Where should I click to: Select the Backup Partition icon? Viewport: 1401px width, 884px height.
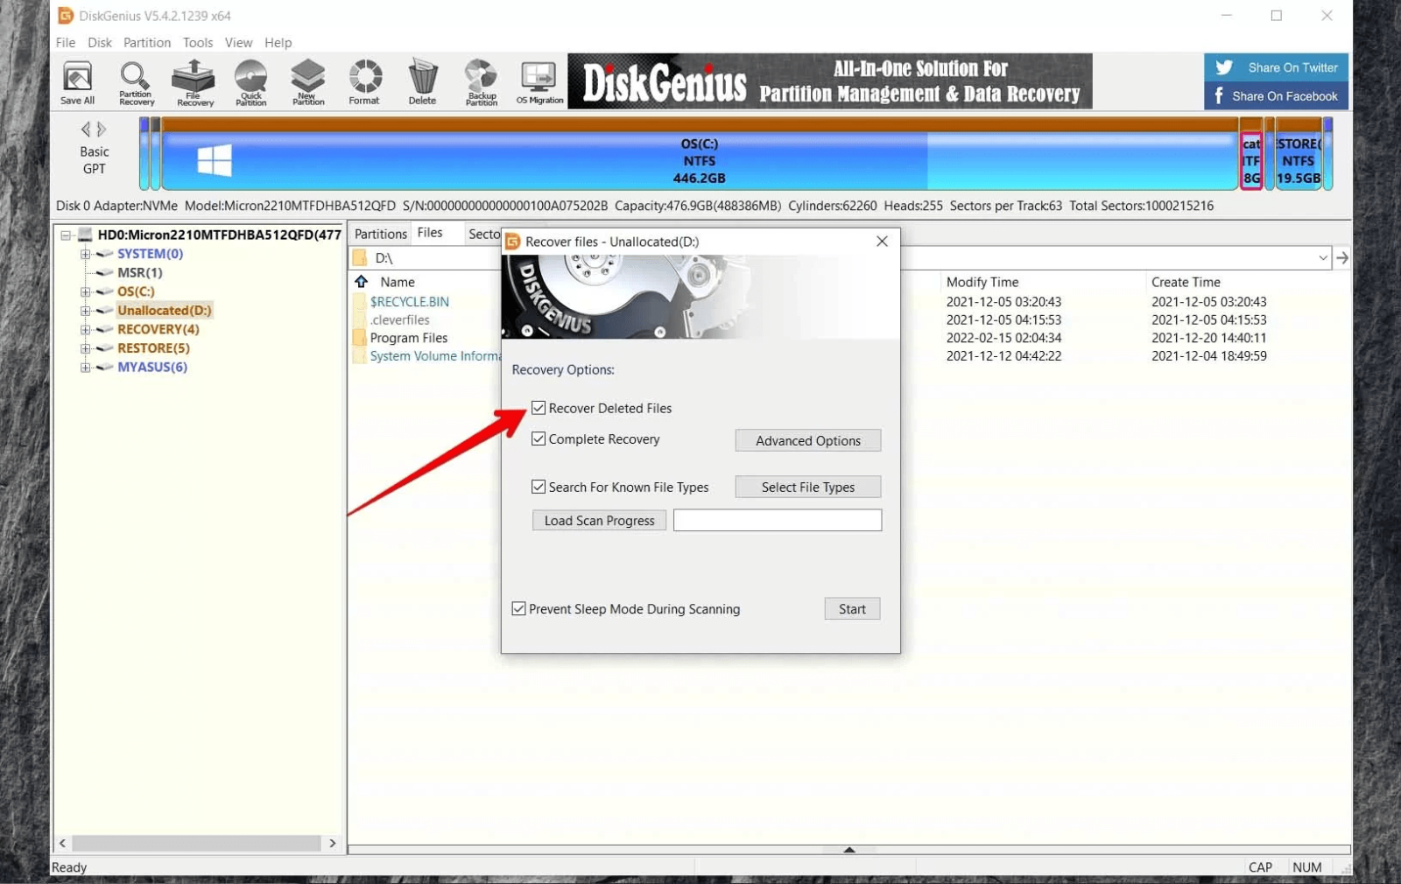[481, 81]
